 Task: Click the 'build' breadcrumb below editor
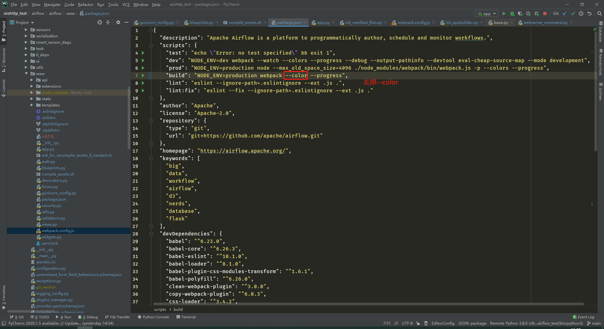tap(178, 310)
